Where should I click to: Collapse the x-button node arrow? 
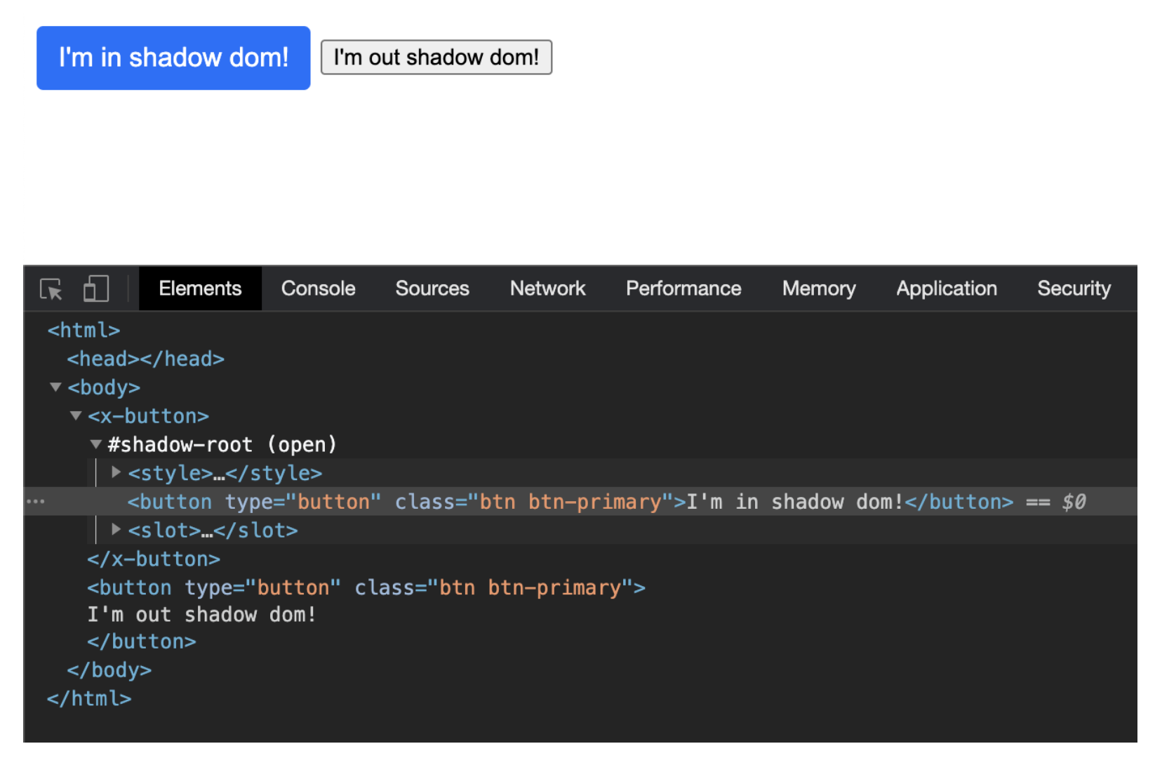(76, 415)
